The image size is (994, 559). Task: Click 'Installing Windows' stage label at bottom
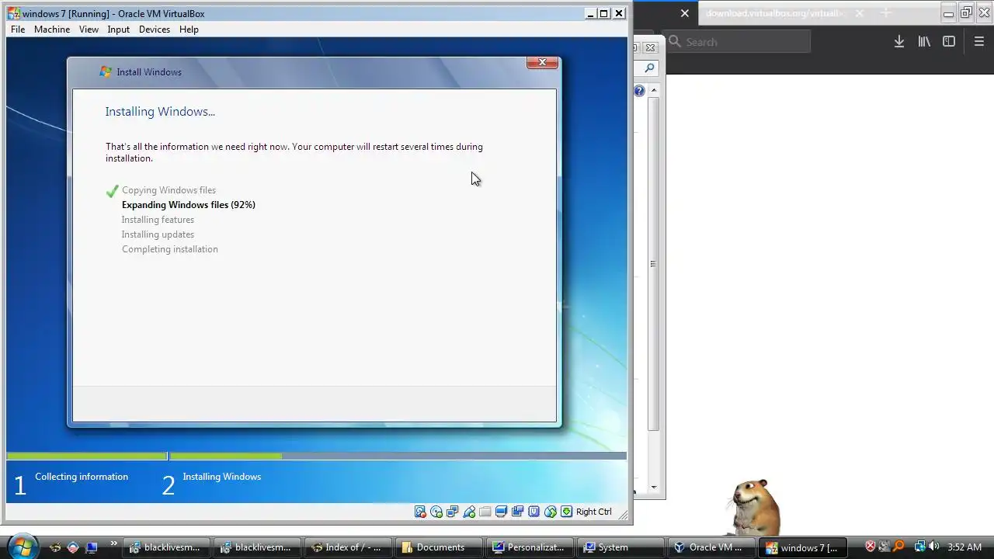coord(221,477)
